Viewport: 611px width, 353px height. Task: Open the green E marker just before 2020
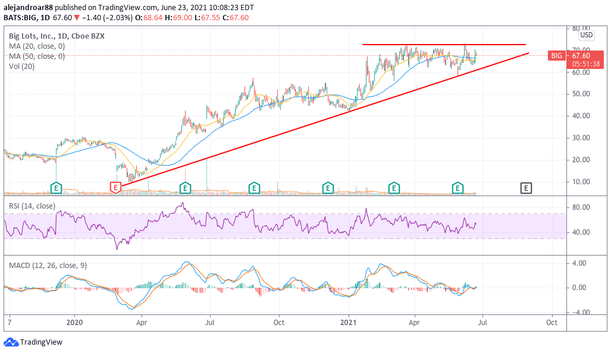(x=56, y=188)
